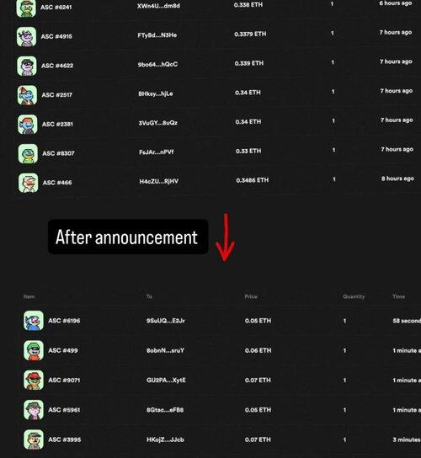Open buyer address 9SuUQ...E2Jr

166,321
